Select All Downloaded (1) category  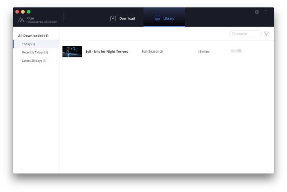(33, 36)
